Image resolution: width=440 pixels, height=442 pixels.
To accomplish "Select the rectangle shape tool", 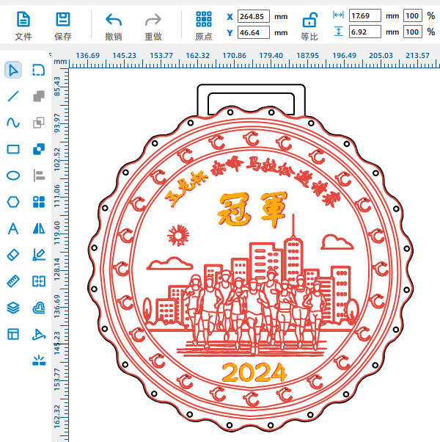I will coord(13,149).
